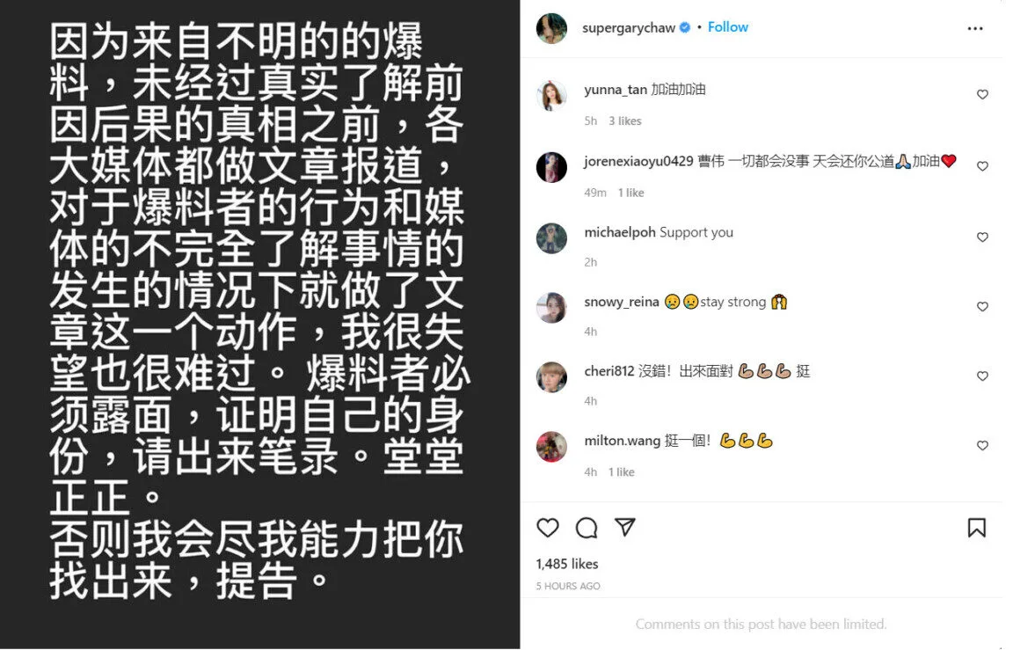Open michaelpoh's profile username
The width and height of the screenshot is (1013, 650).
(x=620, y=232)
